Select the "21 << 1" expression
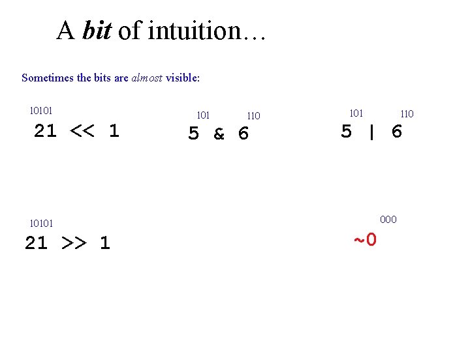This screenshot has width=470, height=352. click(77, 131)
